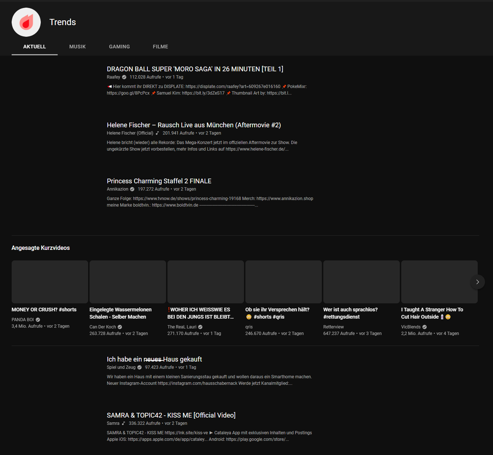Open SAMRA & TOPIC42 - KISS ME video
Image resolution: width=493 pixels, height=455 pixels.
(171, 415)
